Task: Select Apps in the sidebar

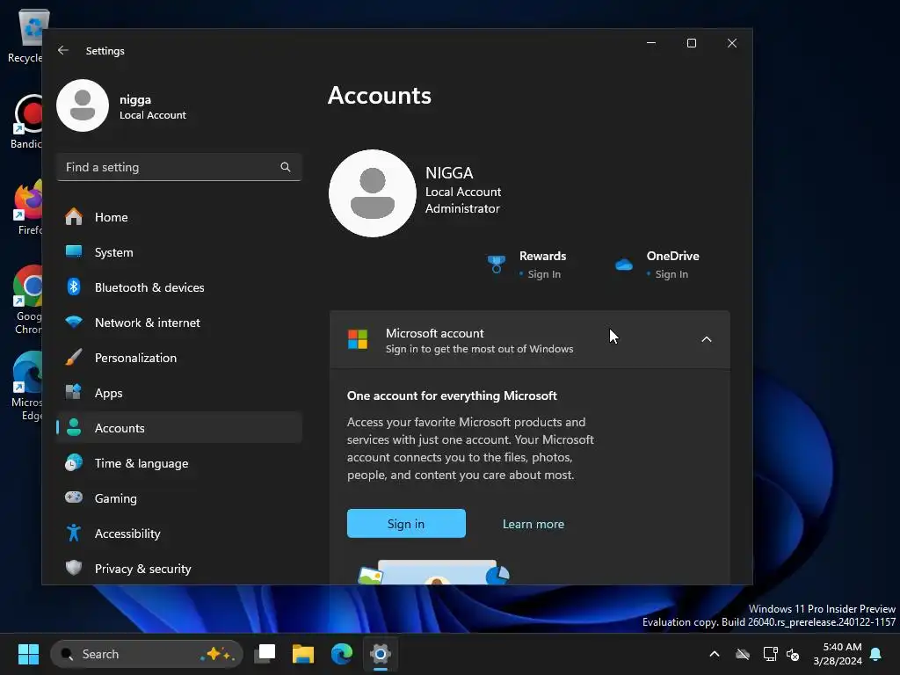Action: [179, 393]
